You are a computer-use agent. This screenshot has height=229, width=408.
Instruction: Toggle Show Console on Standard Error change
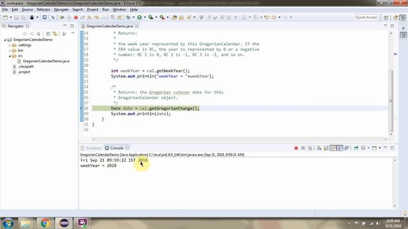pyautogui.click(x=347, y=148)
